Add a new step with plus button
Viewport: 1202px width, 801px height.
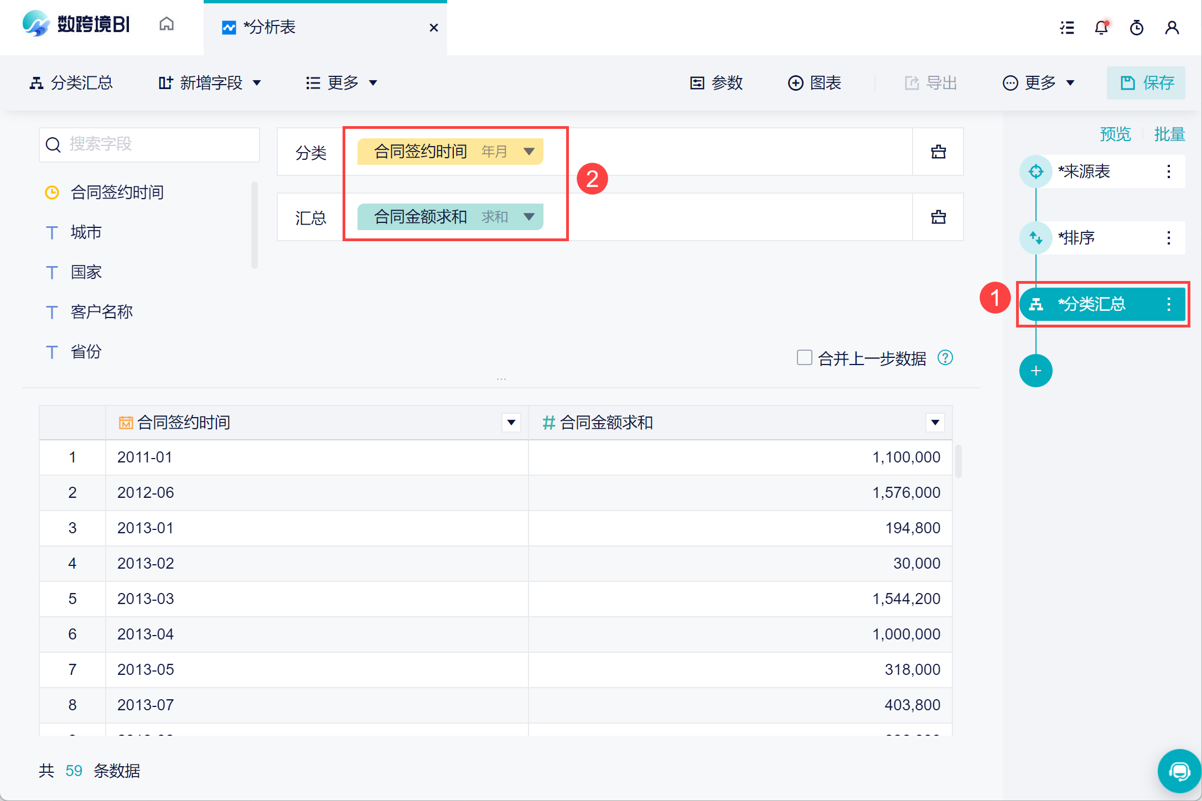pyautogui.click(x=1036, y=371)
